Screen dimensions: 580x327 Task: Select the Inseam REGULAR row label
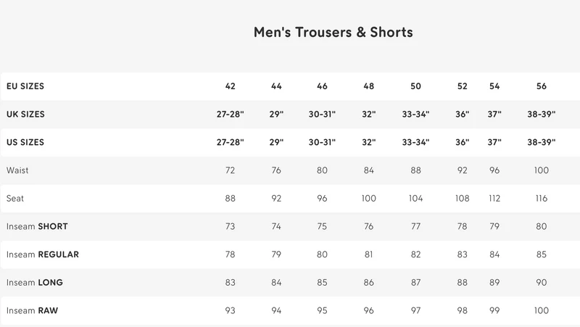click(43, 254)
